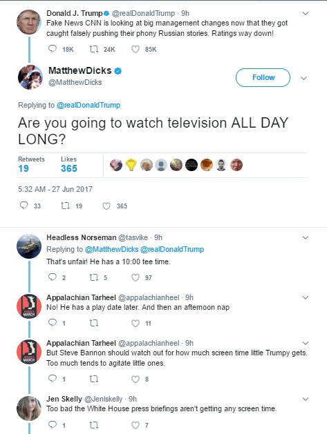Reply to MatthewDicks' tweet via 33 comments icon

click(24, 206)
